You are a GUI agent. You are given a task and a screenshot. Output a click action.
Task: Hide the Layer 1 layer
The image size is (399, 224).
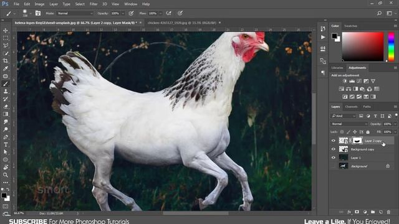point(334,157)
